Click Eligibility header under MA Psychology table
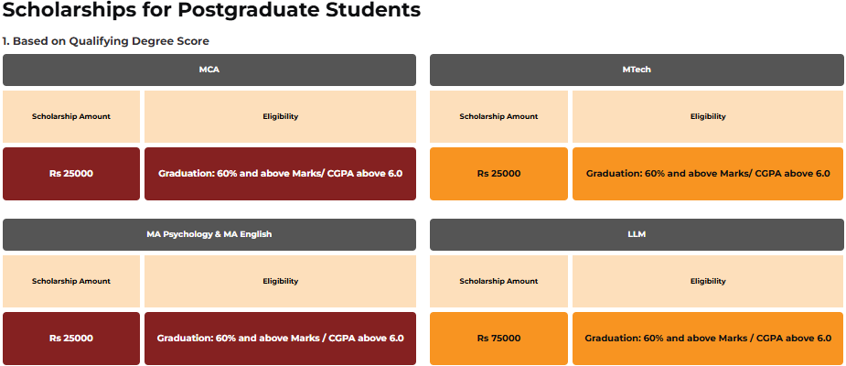The height and width of the screenshot is (366, 846). coord(280,281)
